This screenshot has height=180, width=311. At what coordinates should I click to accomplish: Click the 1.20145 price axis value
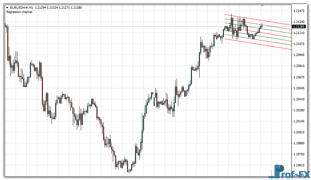[x=300, y=121]
